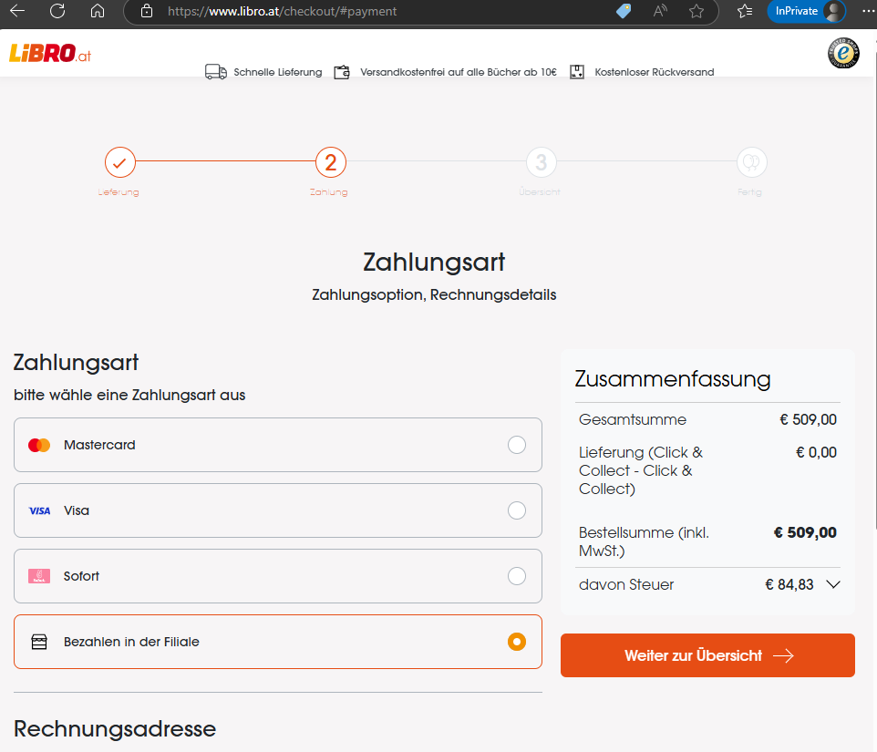Go back to Lieferung step

click(119, 163)
